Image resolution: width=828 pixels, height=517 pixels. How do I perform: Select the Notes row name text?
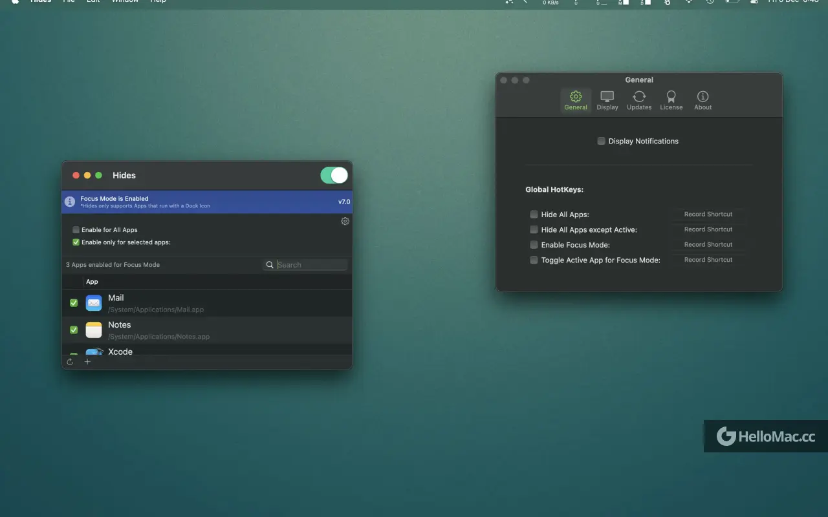pyautogui.click(x=120, y=325)
